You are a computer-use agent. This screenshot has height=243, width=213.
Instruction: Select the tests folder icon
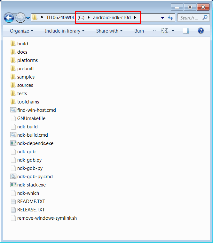[x=13, y=94]
